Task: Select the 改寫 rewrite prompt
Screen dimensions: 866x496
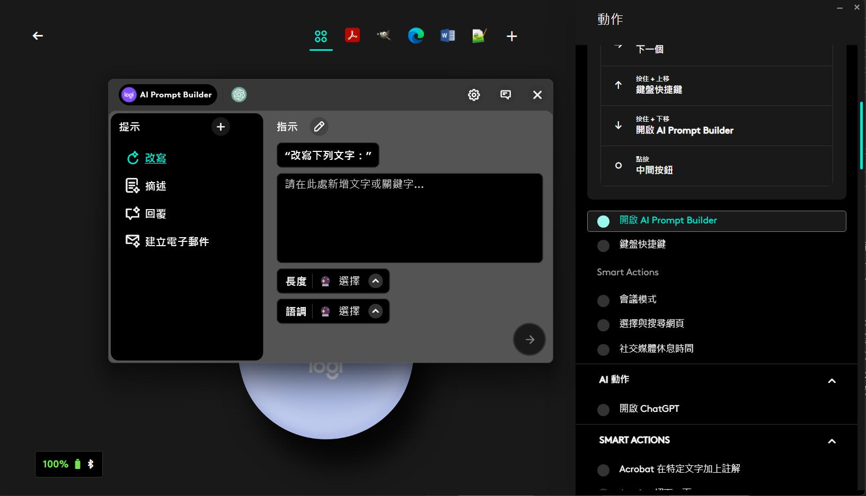Action: tap(156, 158)
